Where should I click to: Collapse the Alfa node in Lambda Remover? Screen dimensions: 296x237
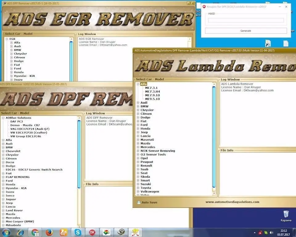click(x=137, y=83)
